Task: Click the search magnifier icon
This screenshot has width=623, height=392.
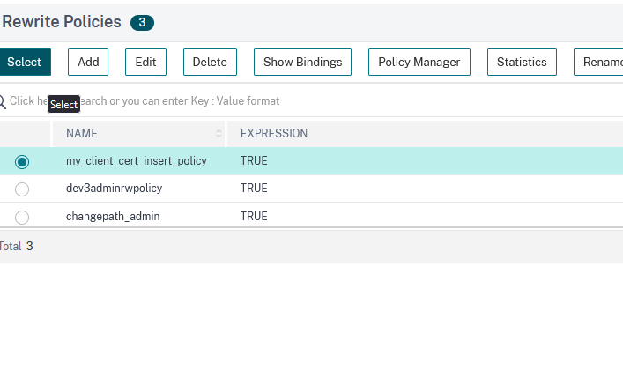Action: coord(3,101)
